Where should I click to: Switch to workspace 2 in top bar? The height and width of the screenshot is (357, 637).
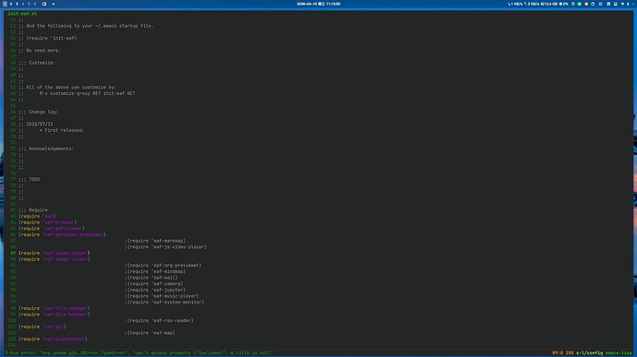coord(11,4)
